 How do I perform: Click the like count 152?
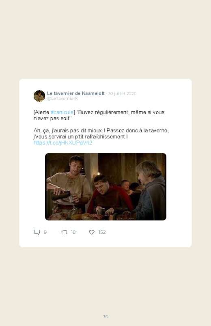pyautogui.click(x=102, y=232)
